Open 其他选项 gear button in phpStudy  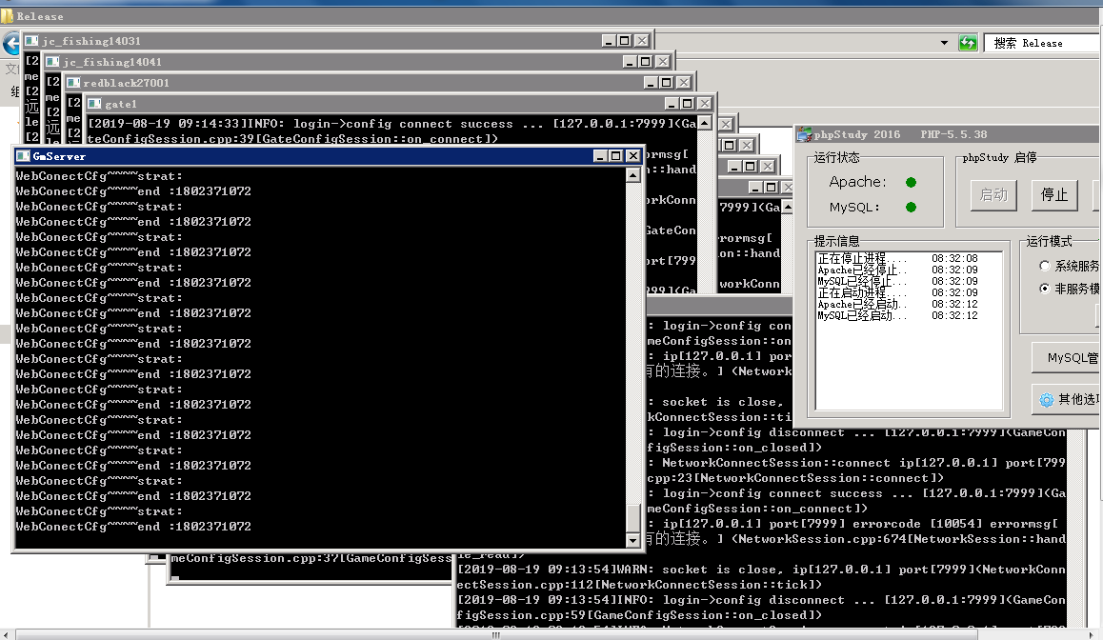click(x=1067, y=399)
